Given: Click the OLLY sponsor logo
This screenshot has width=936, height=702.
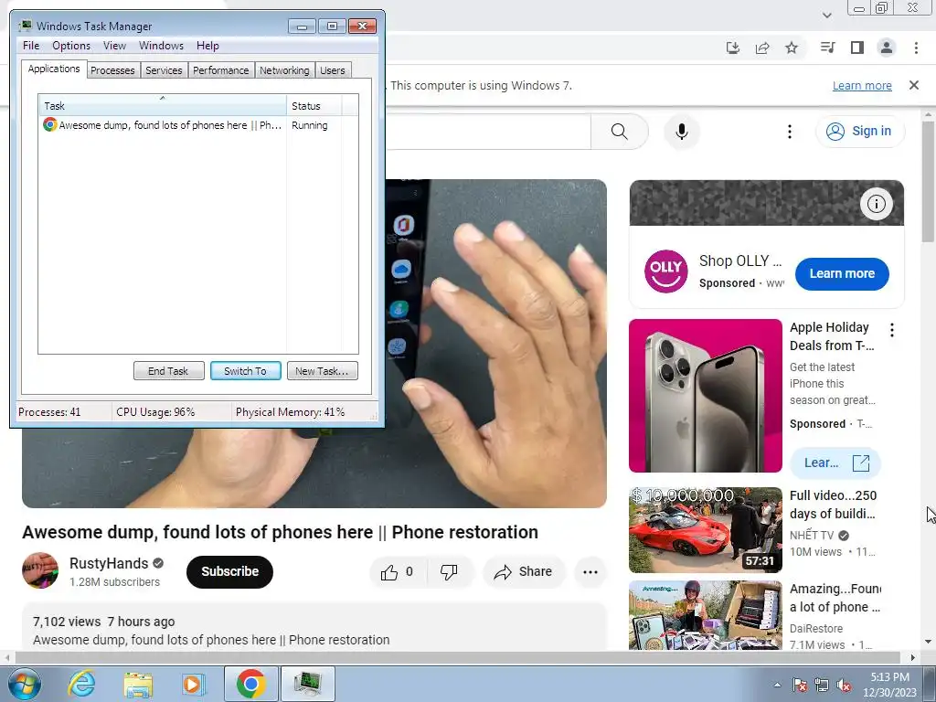Looking at the screenshot, I should [666, 271].
